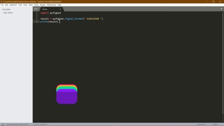Screen dimensions: 224x126
Task: Click line number 1 in gutter
Action: coord(37,13)
